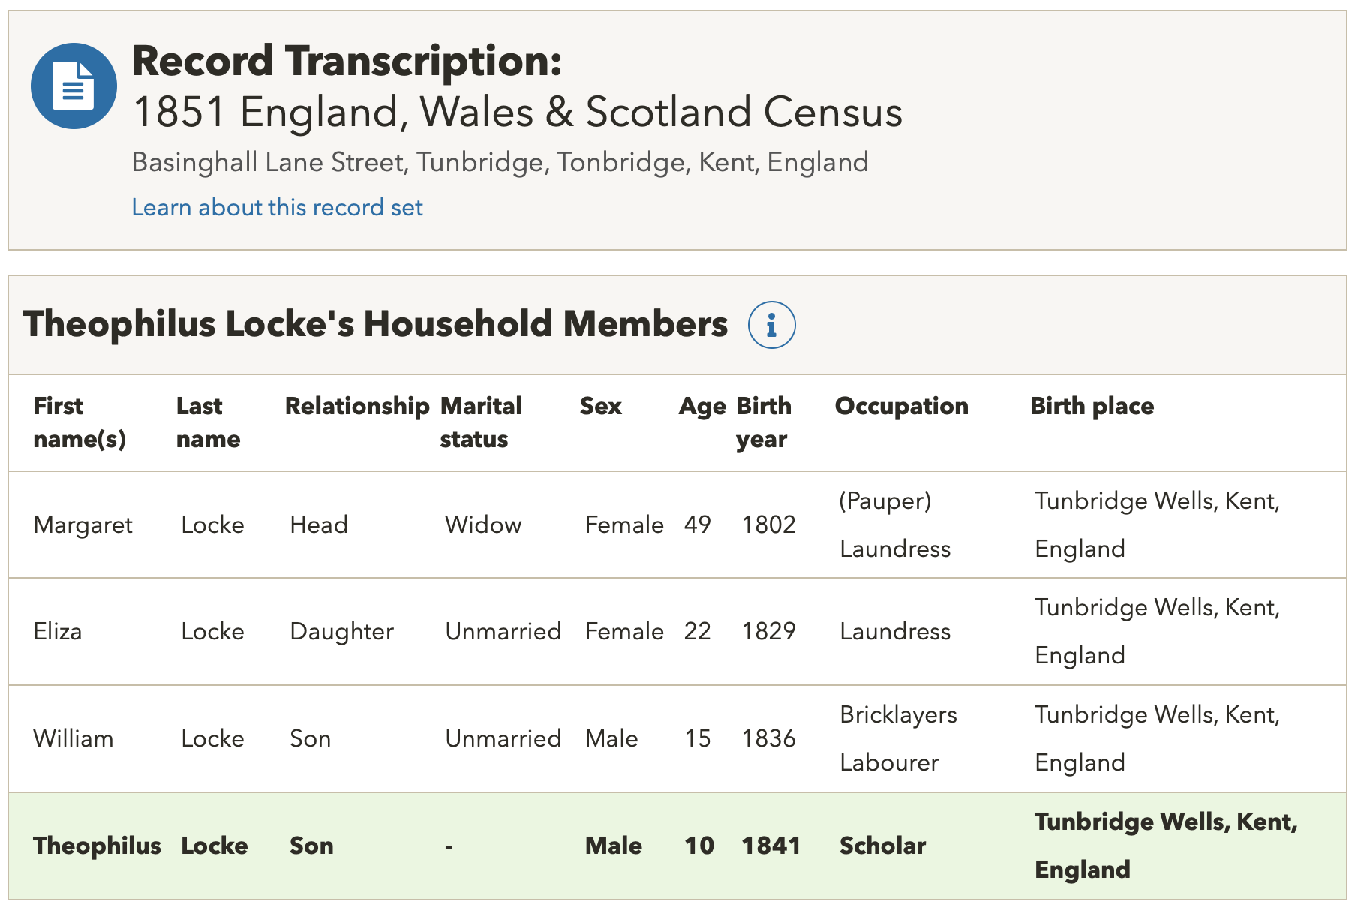Select Eliza in the household table
Screen dimensions: 1358x908
click(x=58, y=631)
